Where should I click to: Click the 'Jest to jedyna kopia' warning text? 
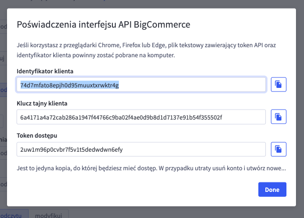tap(150, 168)
